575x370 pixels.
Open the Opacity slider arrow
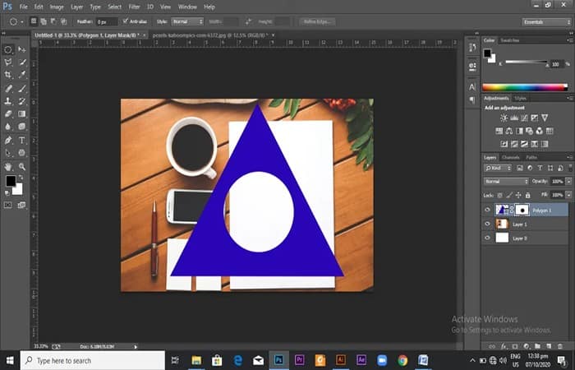click(568, 182)
